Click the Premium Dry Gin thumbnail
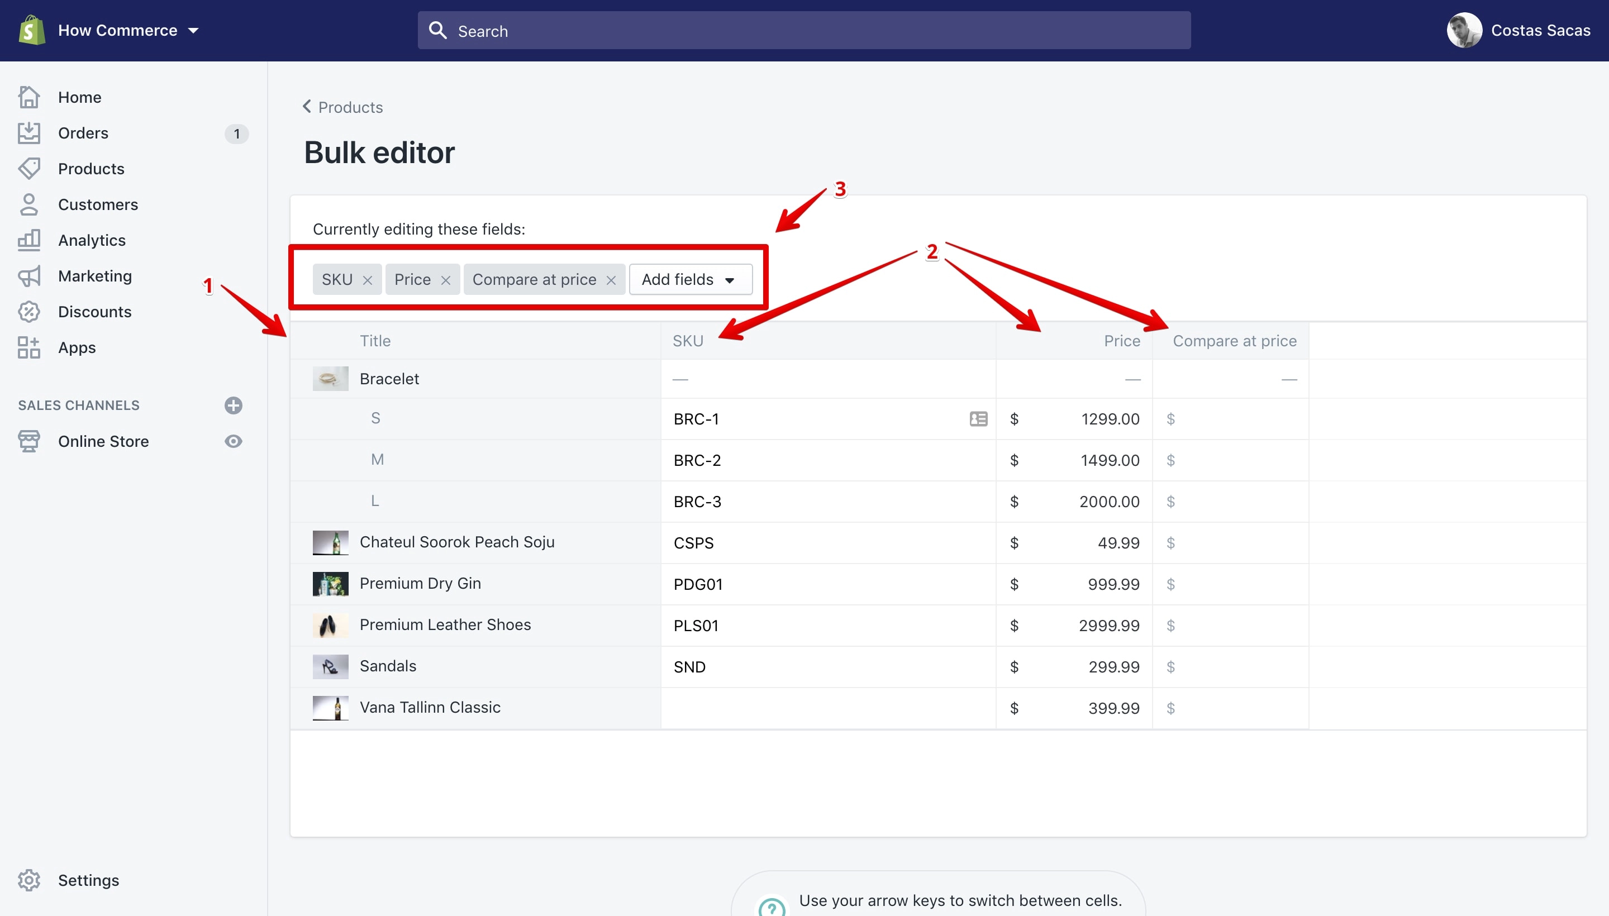The image size is (1609, 916). [x=330, y=584]
